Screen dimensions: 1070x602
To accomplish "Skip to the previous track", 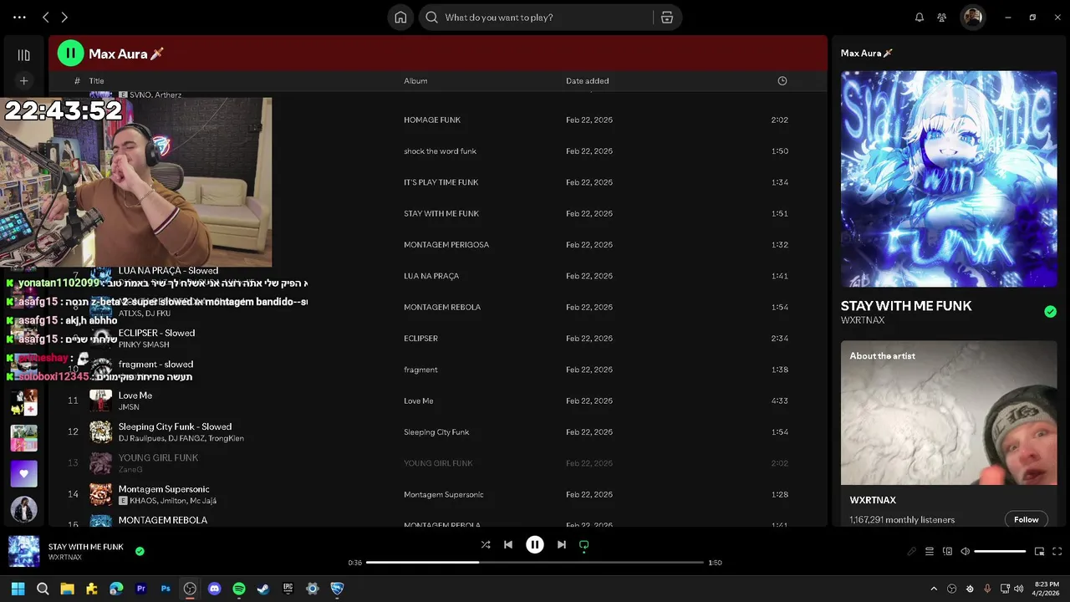I will pos(508,544).
